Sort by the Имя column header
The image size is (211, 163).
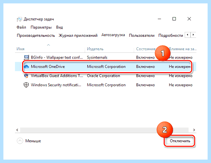pyautogui.click(x=50, y=49)
